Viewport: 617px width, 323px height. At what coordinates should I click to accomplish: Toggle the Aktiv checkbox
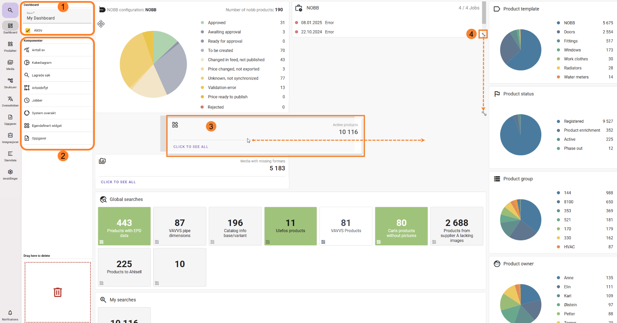(x=28, y=31)
